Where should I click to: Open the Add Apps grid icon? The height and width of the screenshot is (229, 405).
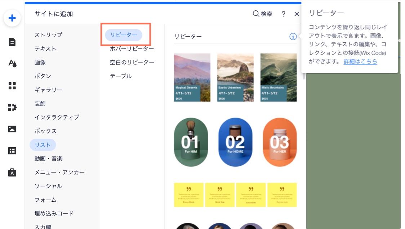click(x=12, y=85)
